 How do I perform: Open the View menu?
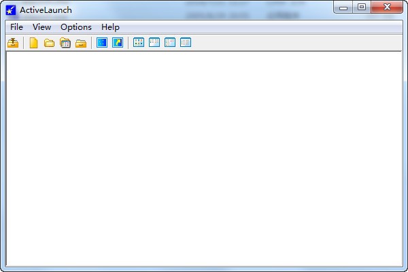pyautogui.click(x=41, y=27)
